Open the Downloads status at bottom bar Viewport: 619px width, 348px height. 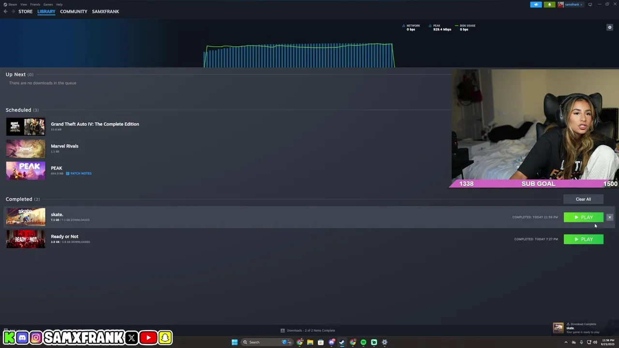(x=308, y=331)
